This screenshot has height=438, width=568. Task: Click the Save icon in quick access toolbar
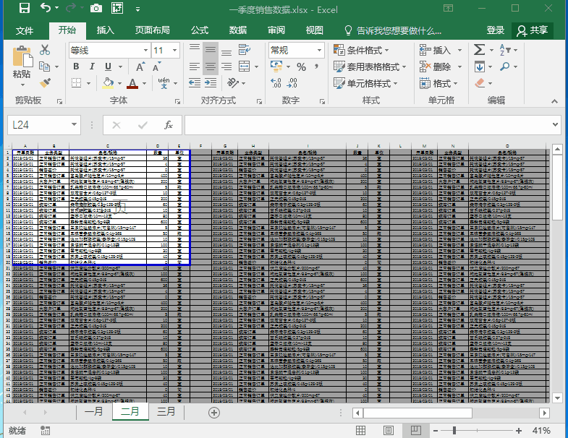click(24, 9)
